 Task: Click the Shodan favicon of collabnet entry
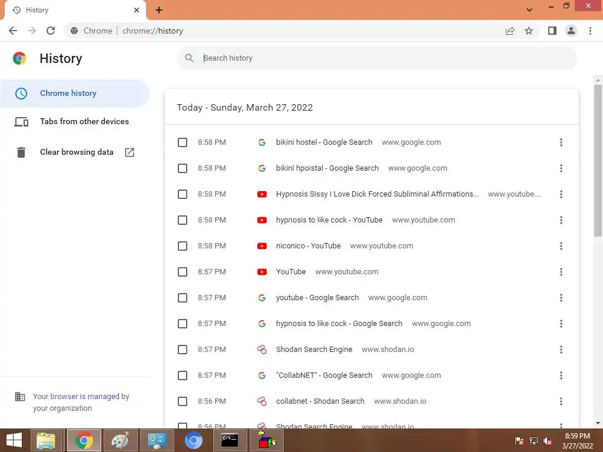262,401
